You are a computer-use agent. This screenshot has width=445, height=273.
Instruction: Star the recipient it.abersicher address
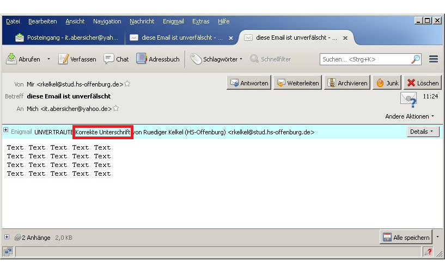coord(116,109)
